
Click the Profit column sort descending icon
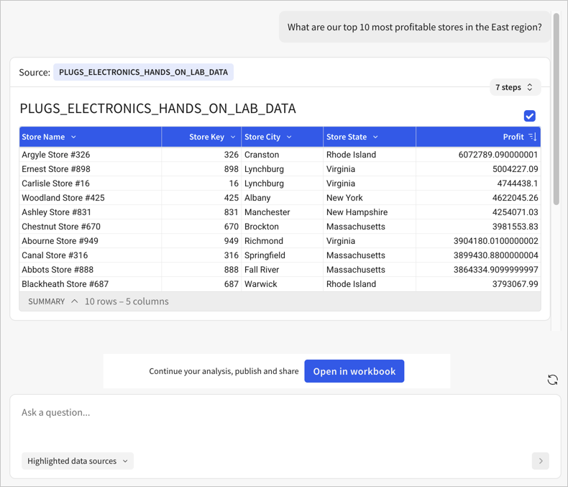pyautogui.click(x=533, y=137)
